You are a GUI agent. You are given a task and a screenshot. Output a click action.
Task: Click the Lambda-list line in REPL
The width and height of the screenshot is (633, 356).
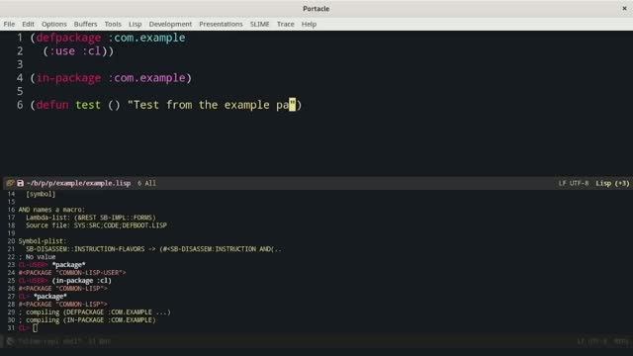click(x=91, y=218)
